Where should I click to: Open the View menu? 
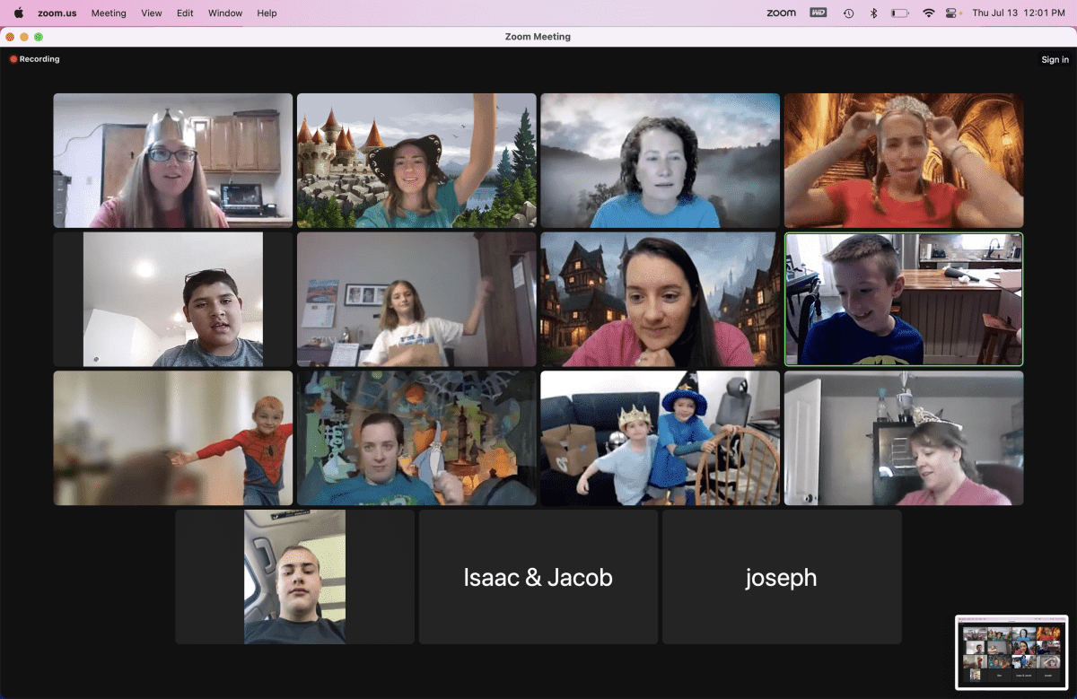point(152,13)
